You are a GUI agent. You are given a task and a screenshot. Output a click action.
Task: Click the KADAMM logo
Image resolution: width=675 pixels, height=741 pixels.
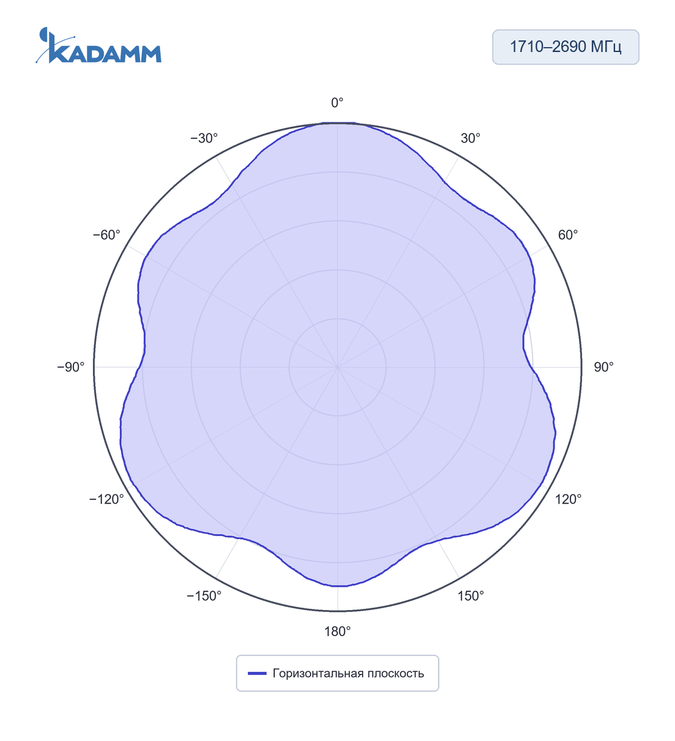click(x=98, y=45)
